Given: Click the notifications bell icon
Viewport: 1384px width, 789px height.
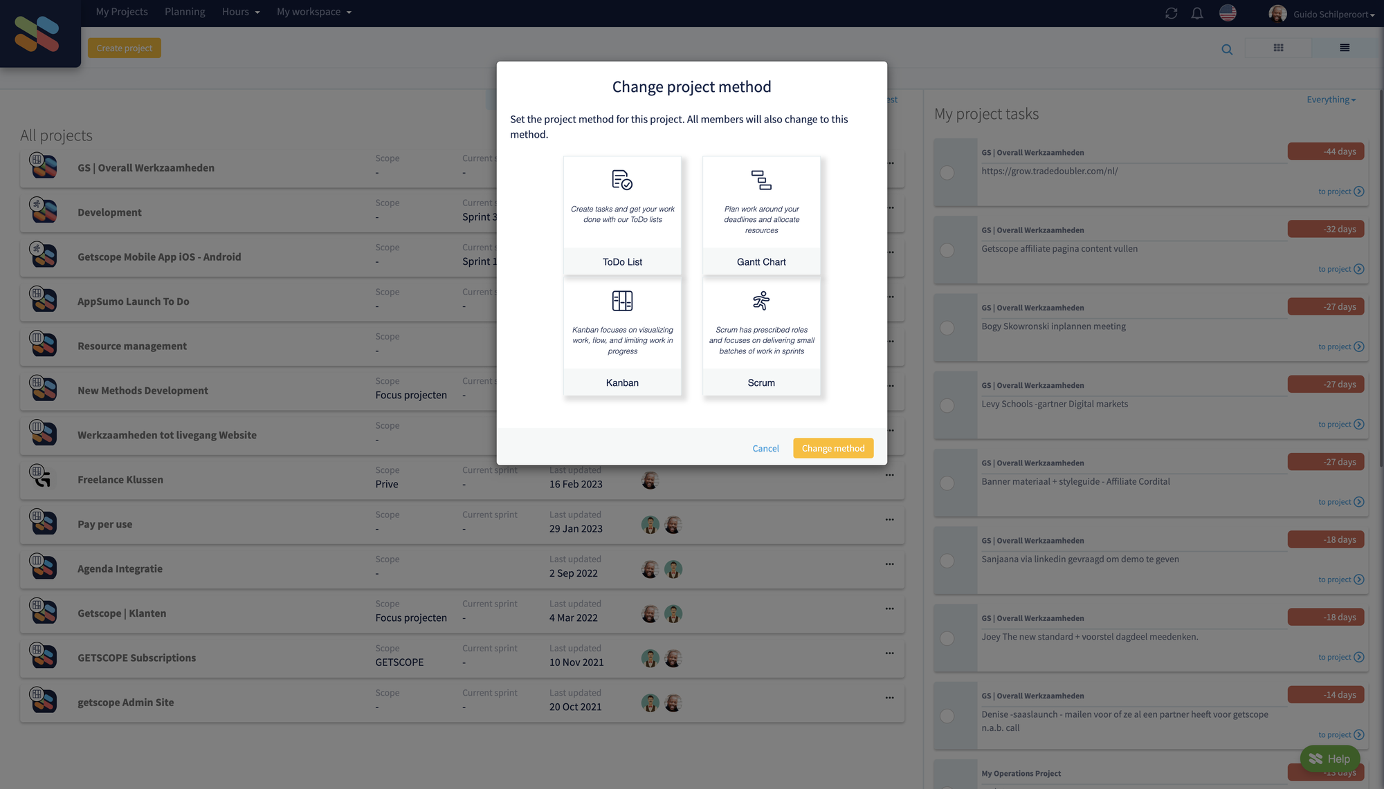Looking at the screenshot, I should (1198, 13).
